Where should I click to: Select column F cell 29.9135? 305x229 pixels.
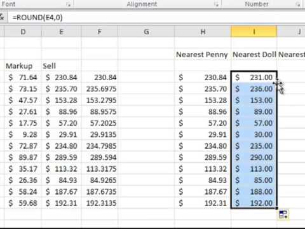[99, 135]
